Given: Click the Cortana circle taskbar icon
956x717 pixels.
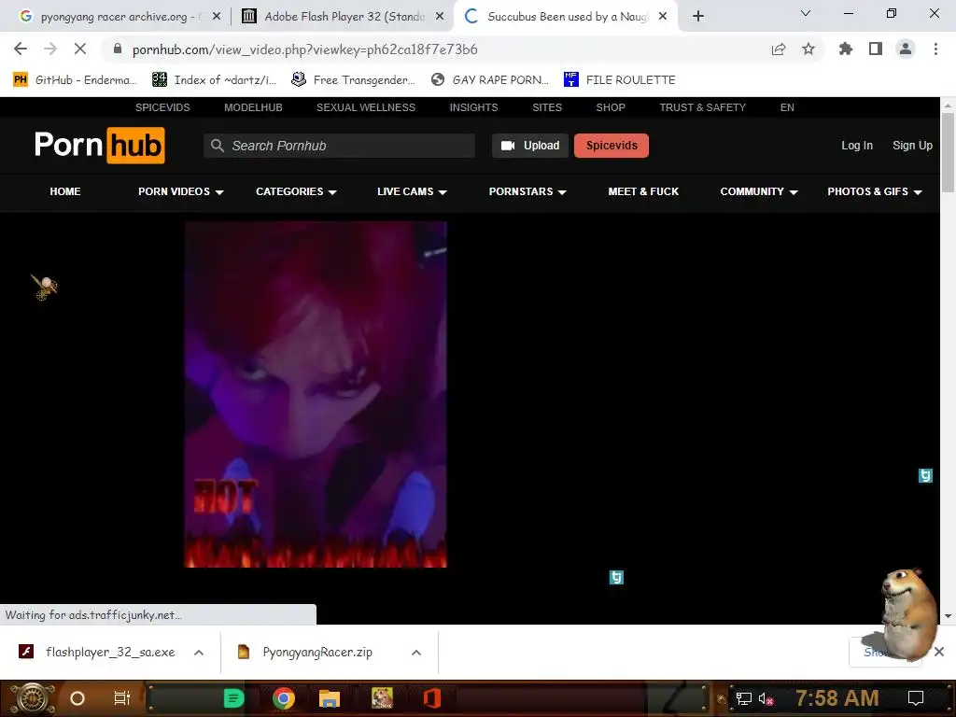Looking at the screenshot, I should pos(77,698).
